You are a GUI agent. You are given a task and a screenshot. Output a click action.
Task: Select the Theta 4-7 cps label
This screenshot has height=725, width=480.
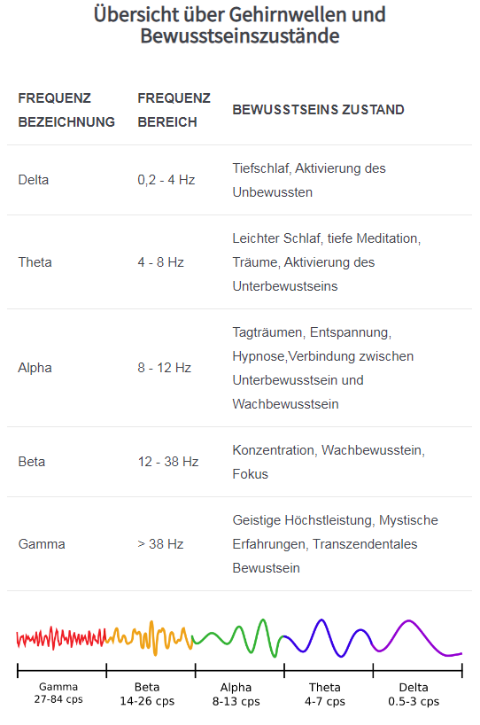tap(325, 694)
